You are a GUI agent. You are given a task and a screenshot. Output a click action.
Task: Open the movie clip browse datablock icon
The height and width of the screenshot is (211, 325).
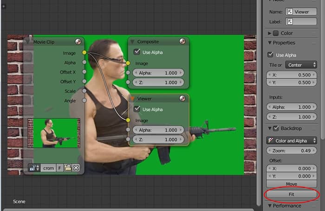tap(34, 168)
